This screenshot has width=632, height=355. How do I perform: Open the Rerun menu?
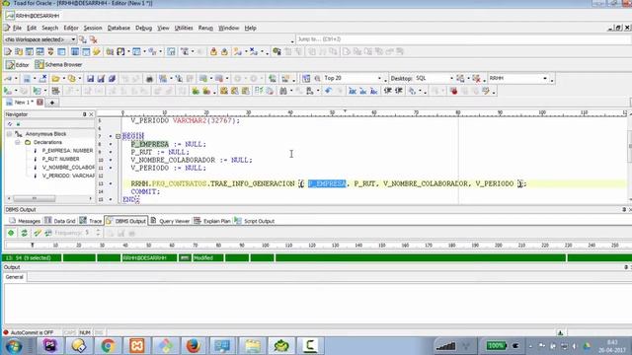coord(205,28)
